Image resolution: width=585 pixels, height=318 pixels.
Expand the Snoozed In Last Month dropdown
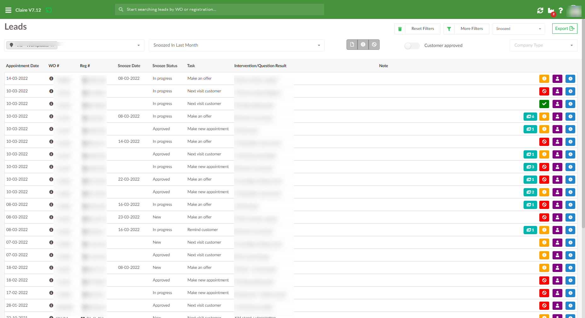[x=237, y=45]
